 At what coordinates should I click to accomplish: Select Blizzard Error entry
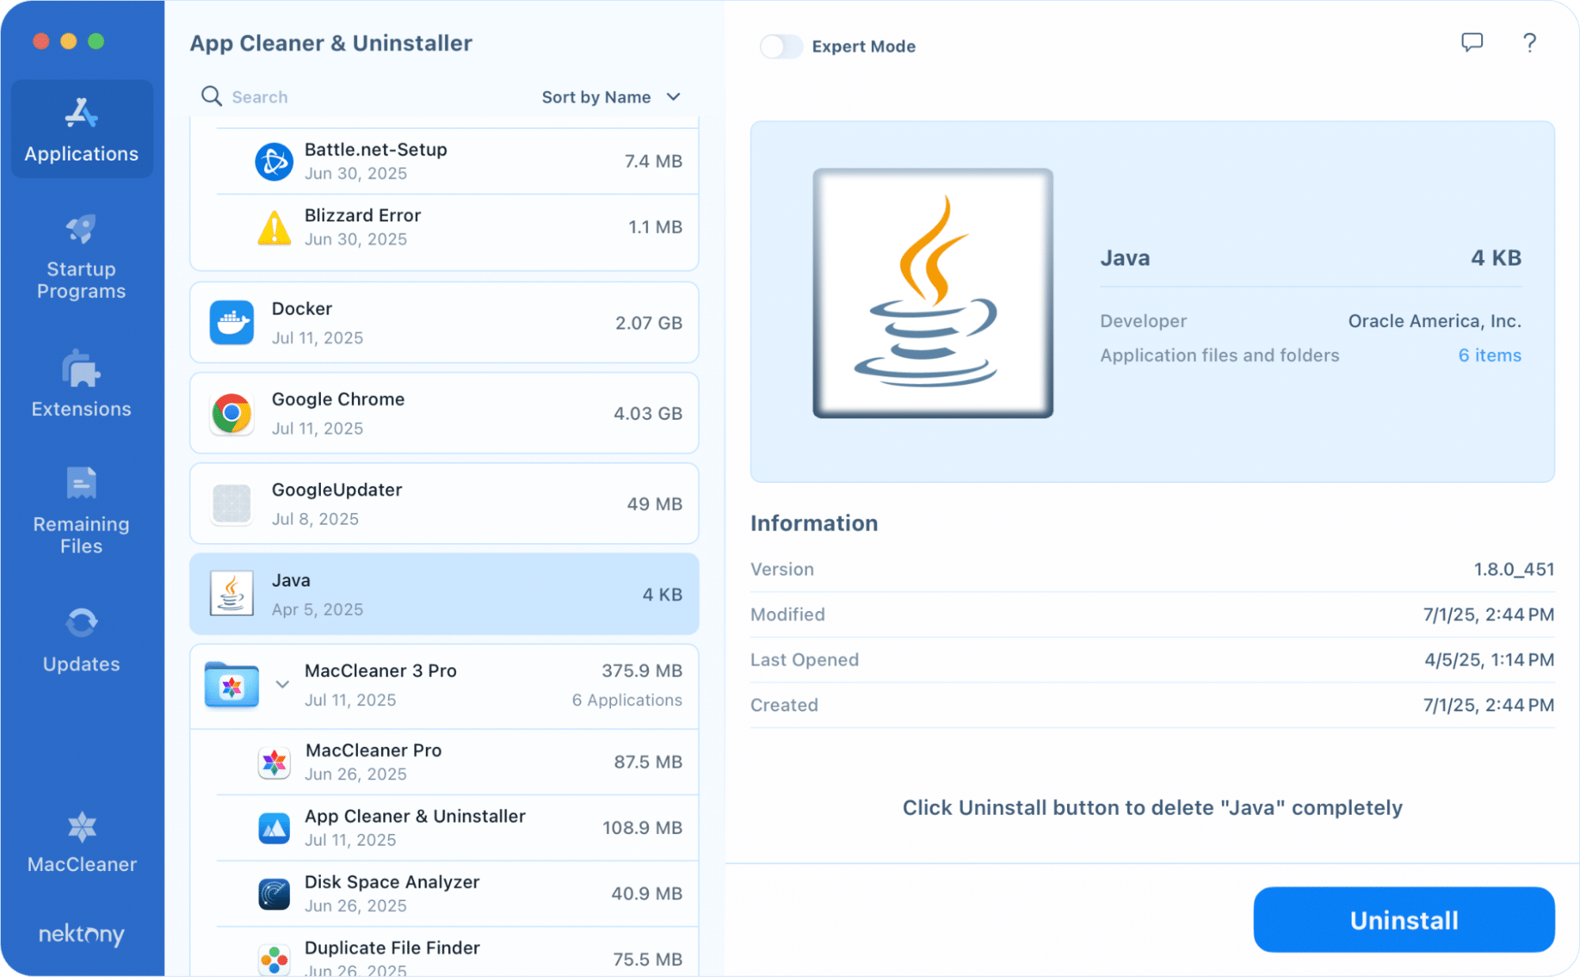[x=457, y=228]
